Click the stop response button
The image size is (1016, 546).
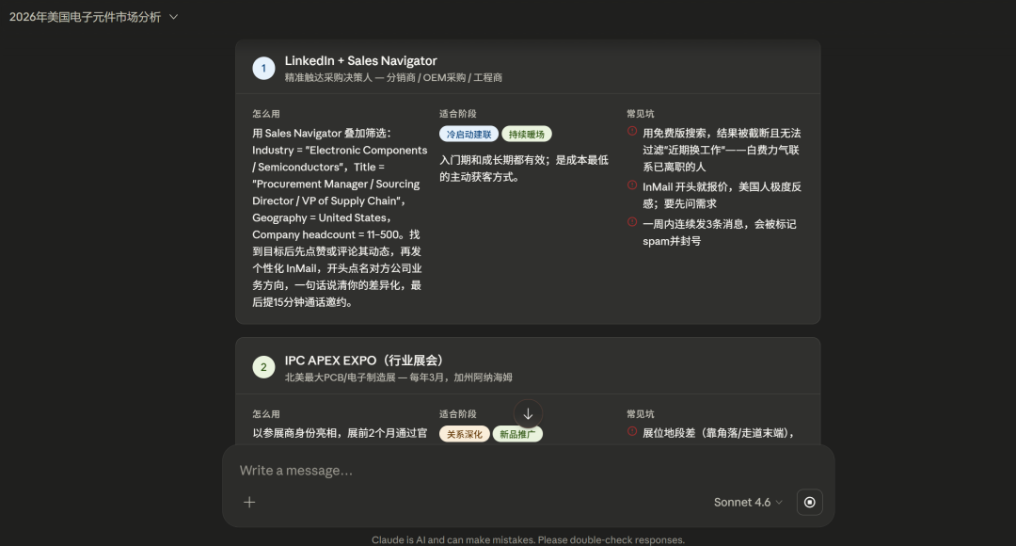point(809,502)
